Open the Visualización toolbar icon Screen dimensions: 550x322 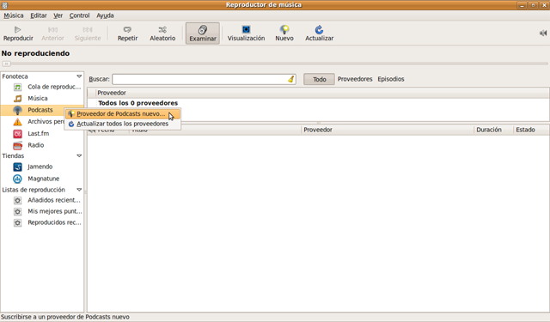pos(247,29)
